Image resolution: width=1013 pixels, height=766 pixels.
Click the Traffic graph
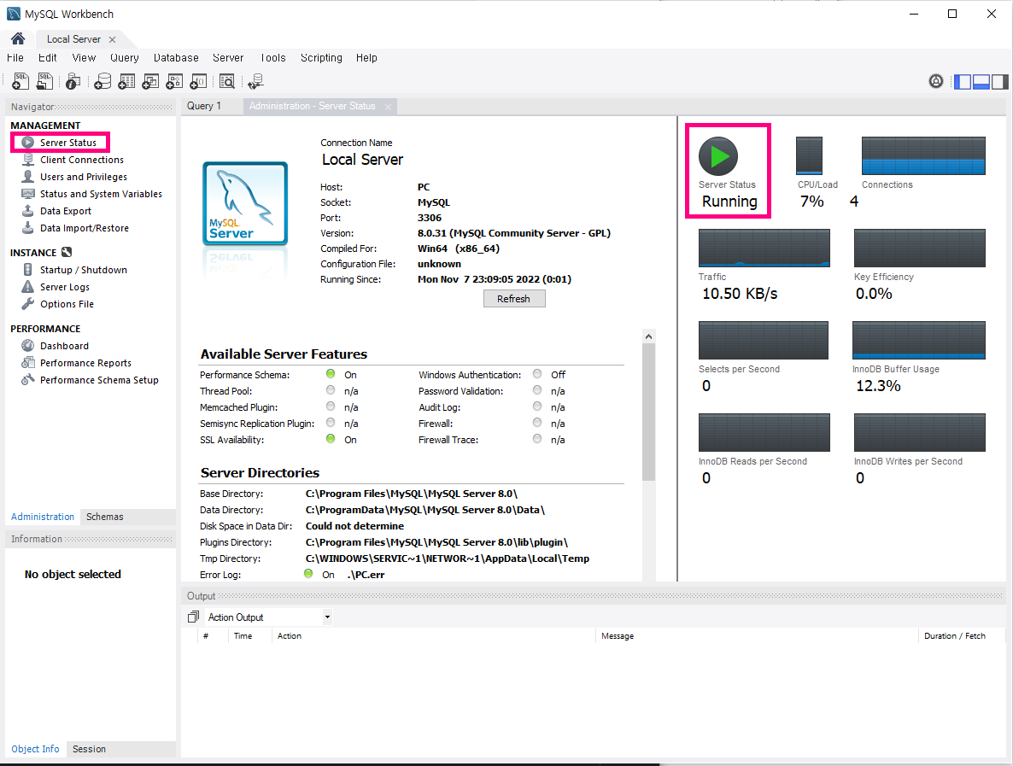[764, 248]
